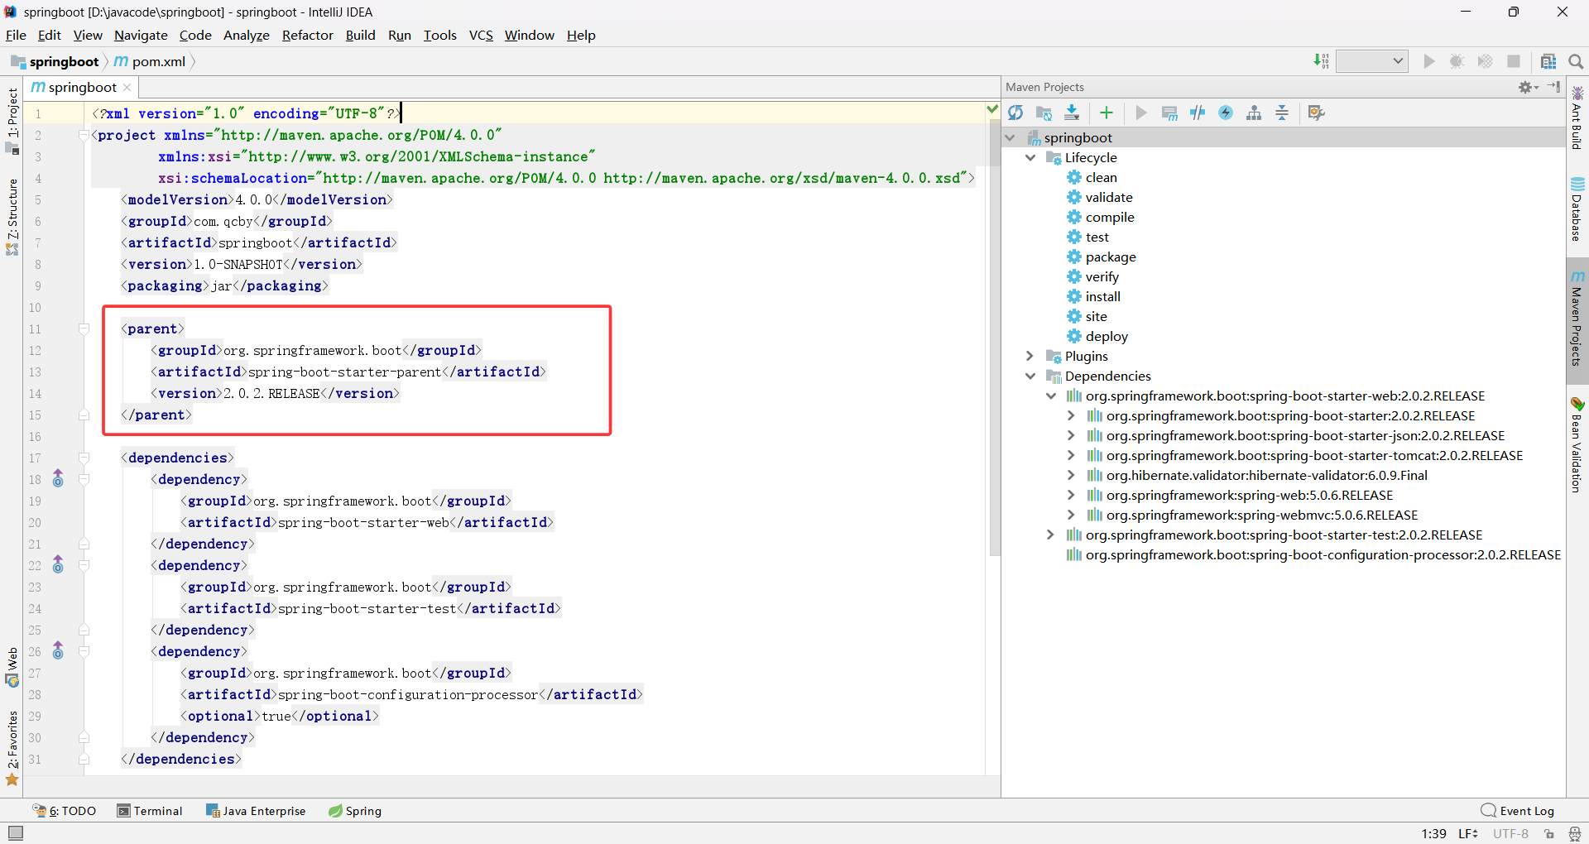Open Java Enterprise tool window

pyautogui.click(x=256, y=811)
